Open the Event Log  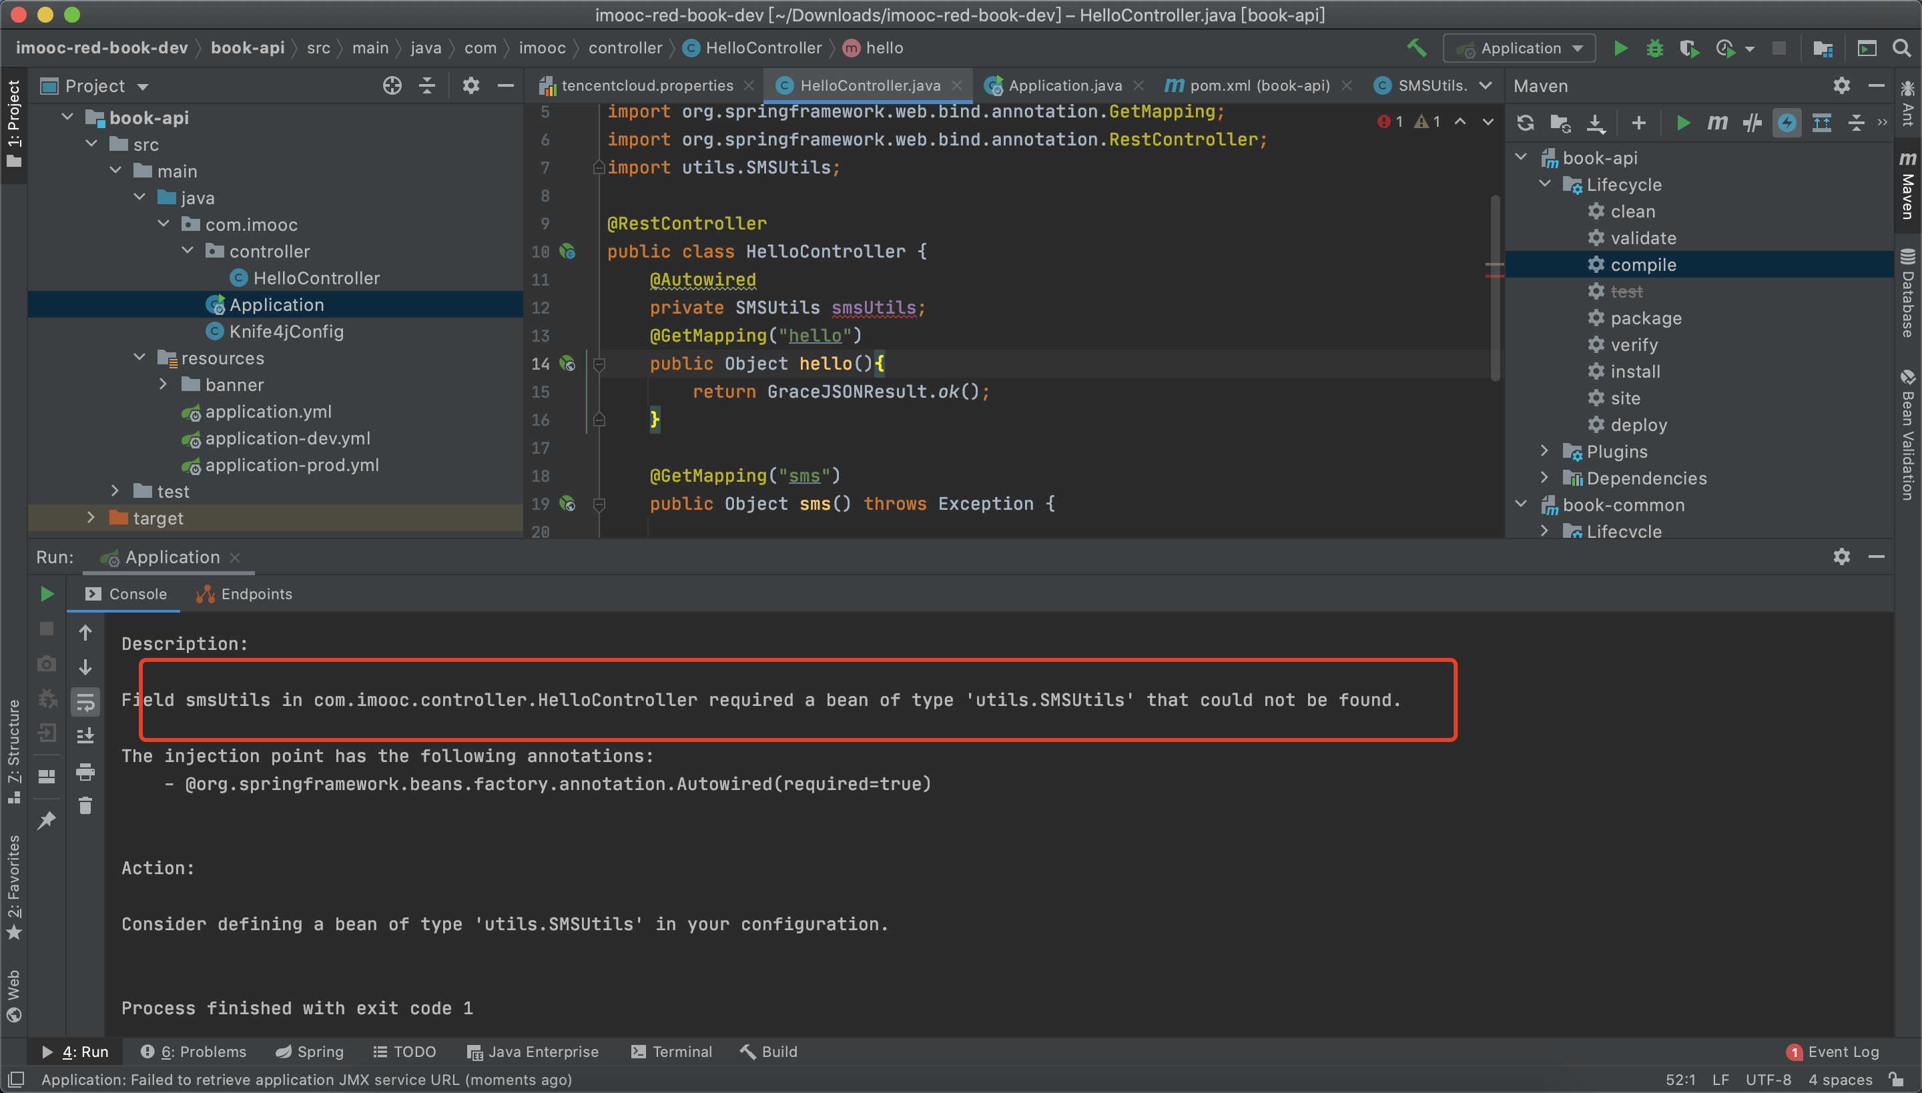pyautogui.click(x=1833, y=1052)
